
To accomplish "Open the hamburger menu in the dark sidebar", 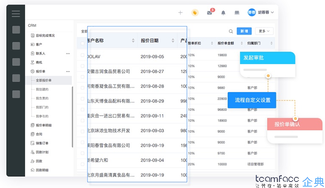I will point(16,13).
